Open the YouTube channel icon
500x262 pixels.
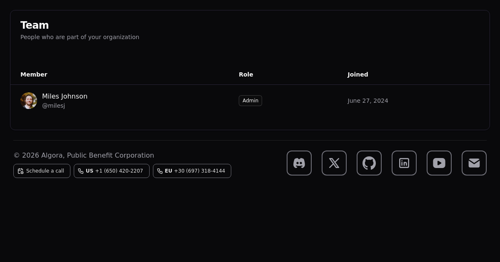point(439,163)
